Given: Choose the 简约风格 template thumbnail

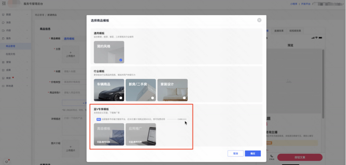Looking at the screenshot, I should click(109, 52).
